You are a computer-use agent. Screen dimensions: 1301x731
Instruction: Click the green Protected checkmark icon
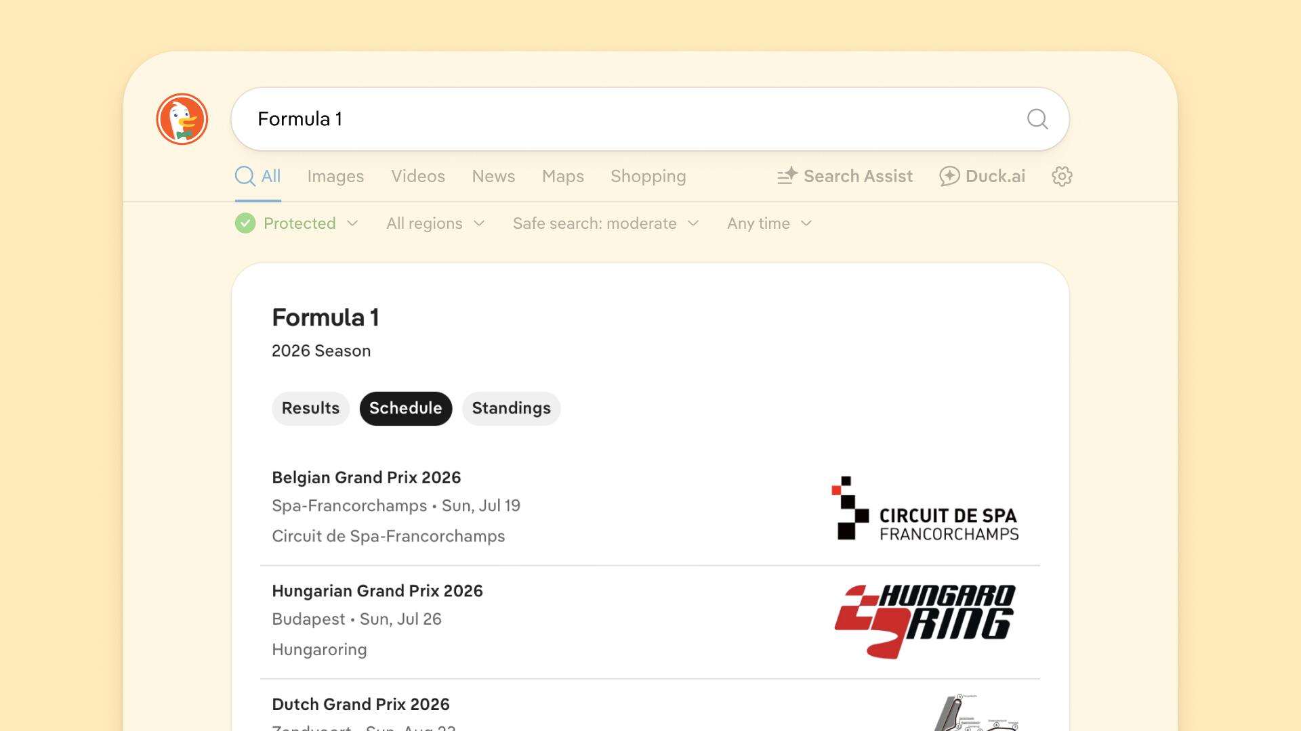(245, 223)
